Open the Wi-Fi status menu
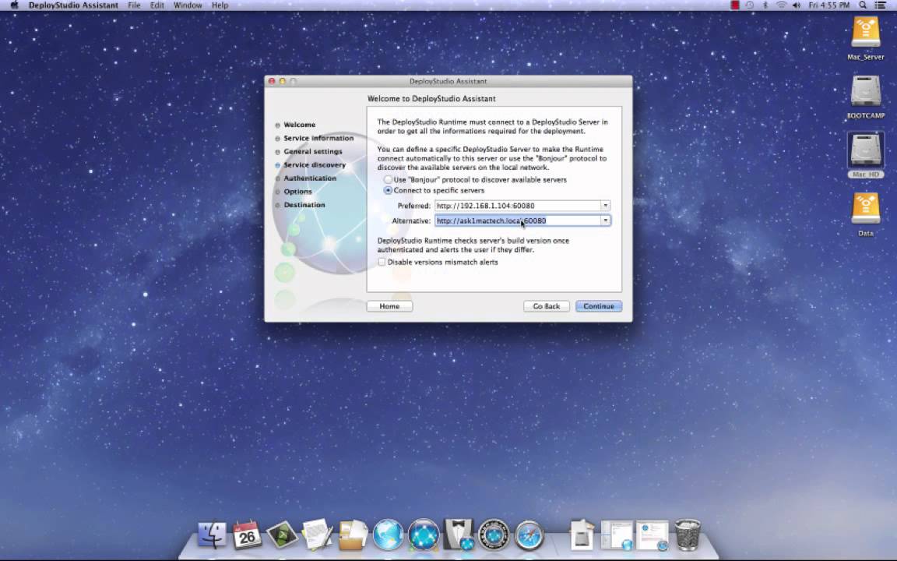Viewport: 897px width, 561px height. click(781, 5)
